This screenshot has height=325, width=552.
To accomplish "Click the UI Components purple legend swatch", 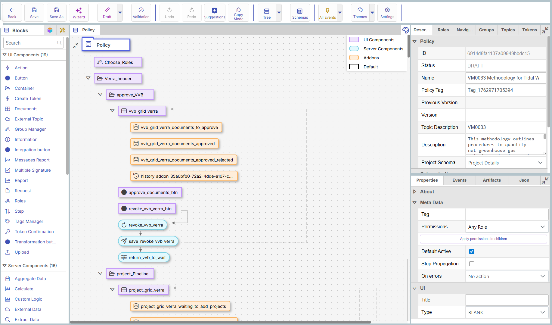I will 354,40.
